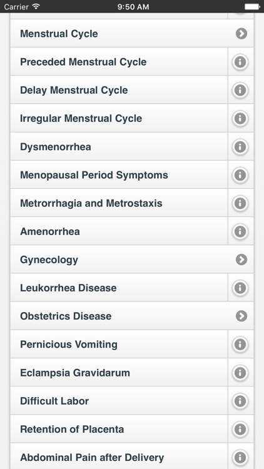The image size is (264, 469).
Task: Tap info icon next to Amenorrhea
Action: pos(240,231)
